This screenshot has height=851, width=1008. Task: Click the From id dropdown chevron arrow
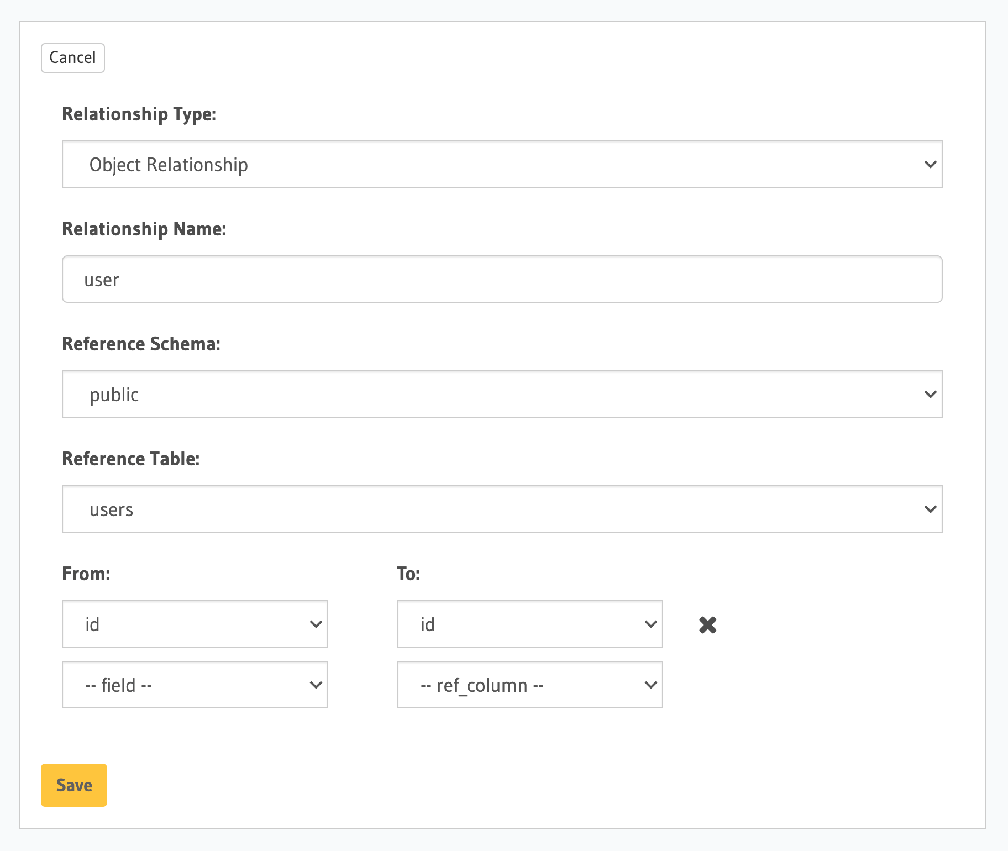pos(316,624)
